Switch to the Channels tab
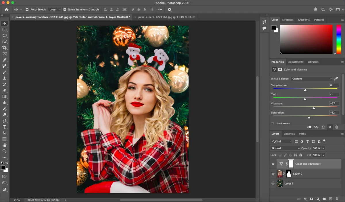 (289, 133)
